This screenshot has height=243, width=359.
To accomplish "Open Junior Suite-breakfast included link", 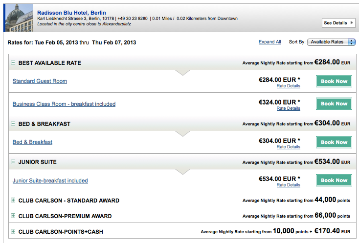I will tap(50, 181).
